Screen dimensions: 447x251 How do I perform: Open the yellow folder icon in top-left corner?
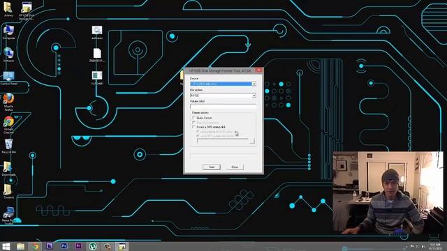[x=8, y=9]
